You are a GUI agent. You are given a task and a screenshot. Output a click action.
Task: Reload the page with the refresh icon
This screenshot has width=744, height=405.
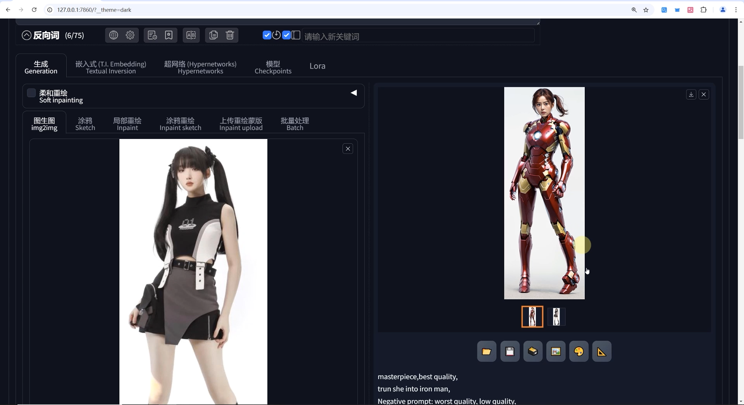pos(34,10)
